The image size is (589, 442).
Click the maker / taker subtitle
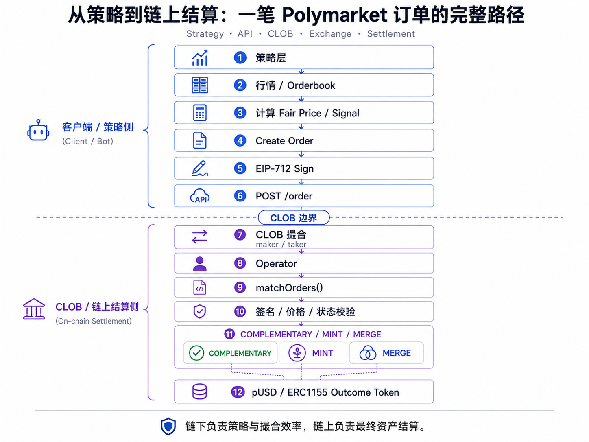click(x=281, y=245)
